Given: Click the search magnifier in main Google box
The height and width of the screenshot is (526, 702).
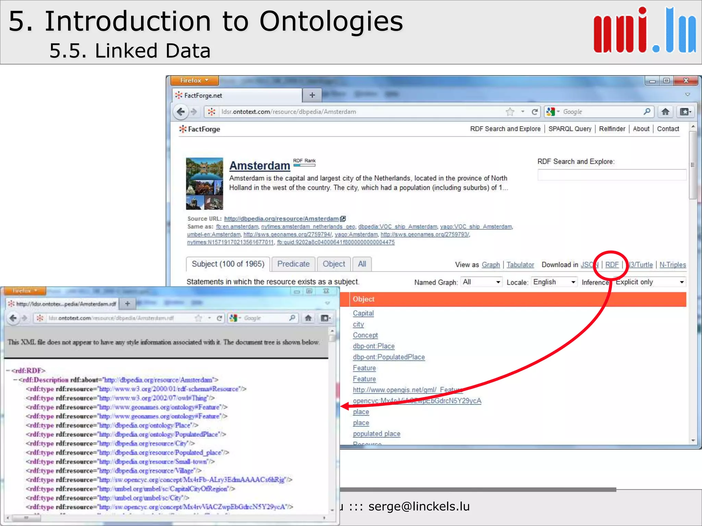Looking at the screenshot, I should pyautogui.click(x=647, y=111).
